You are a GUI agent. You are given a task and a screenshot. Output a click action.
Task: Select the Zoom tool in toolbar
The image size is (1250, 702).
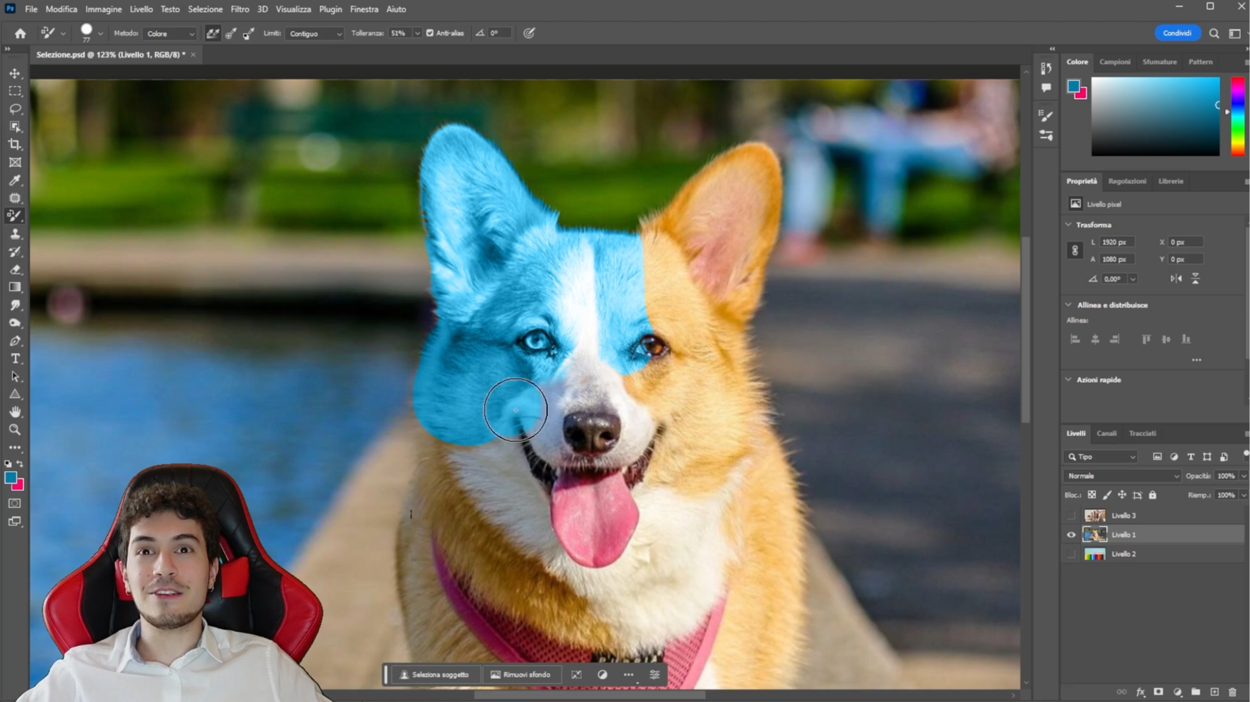[x=15, y=430]
